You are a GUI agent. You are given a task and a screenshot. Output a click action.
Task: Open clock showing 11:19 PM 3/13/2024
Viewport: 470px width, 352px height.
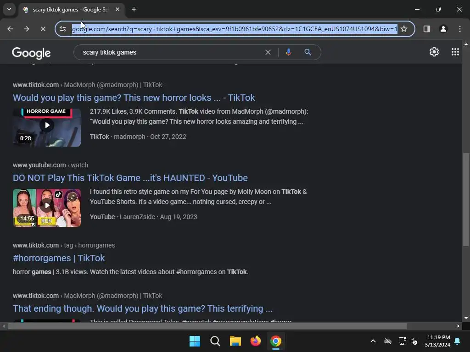pyautogui.click(x=437, y=341)
